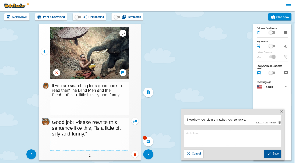Click the add page icon
Viewport: 295px width, 163px height.
pos(148,92)
